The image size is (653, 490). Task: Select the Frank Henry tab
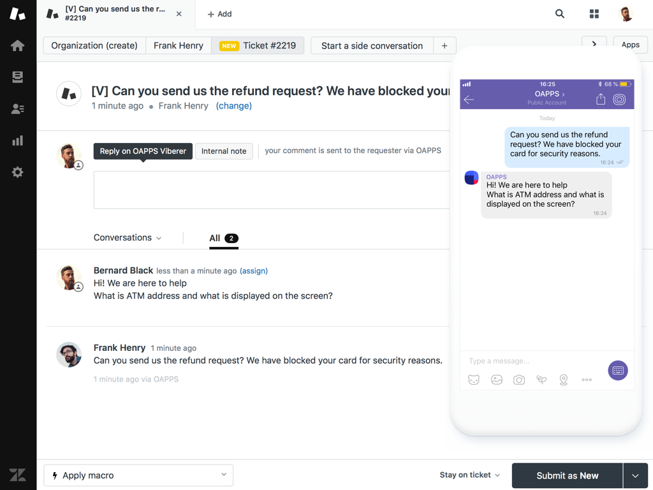(178, 46)
